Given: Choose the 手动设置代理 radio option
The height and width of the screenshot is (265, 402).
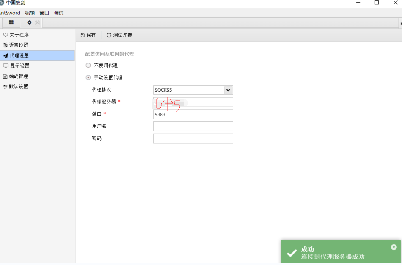Looking at the screenshot, I should tap(88, 77).
